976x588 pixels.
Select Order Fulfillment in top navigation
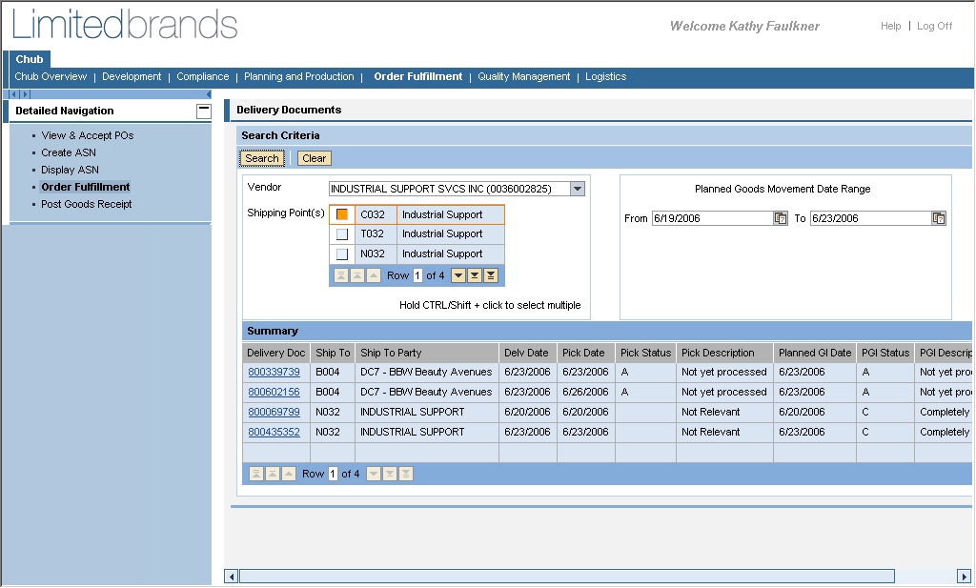tap(418, 77)
